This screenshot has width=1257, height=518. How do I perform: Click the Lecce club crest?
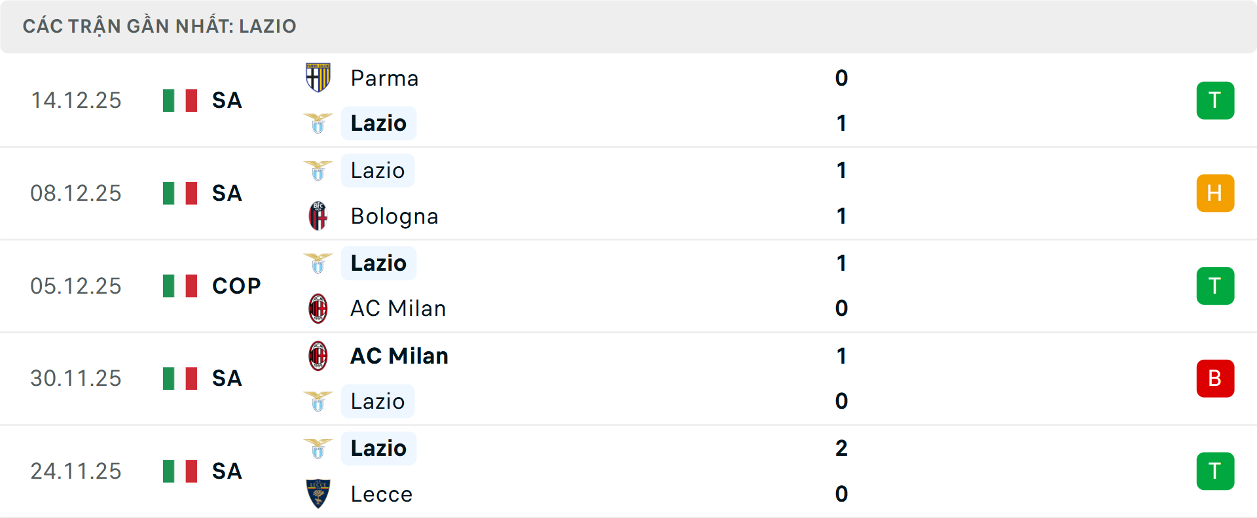(318, 494)
